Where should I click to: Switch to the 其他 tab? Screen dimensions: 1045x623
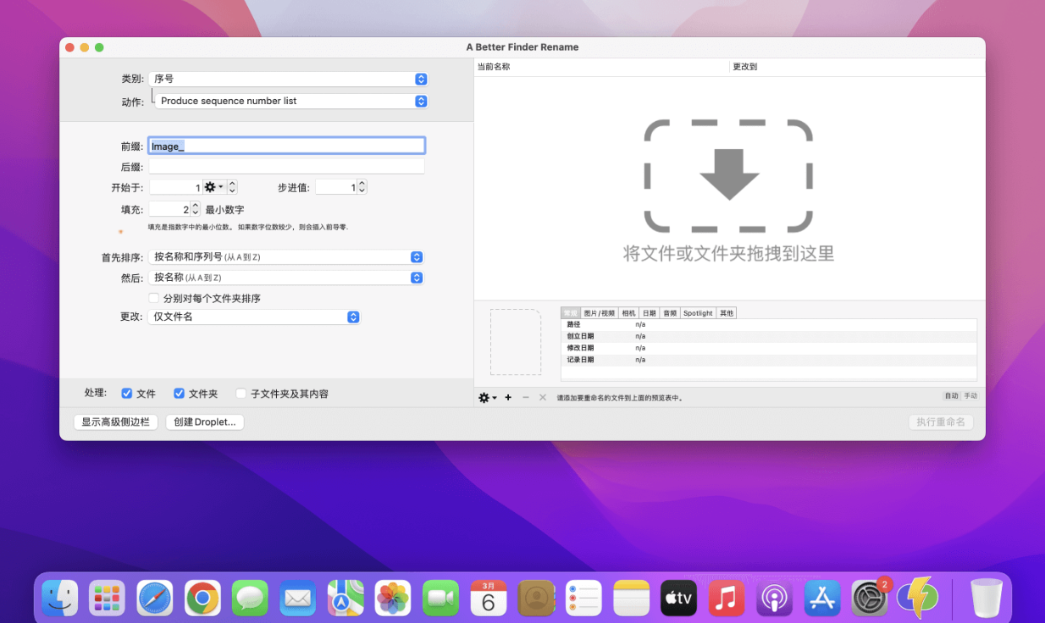click(727, 313)
